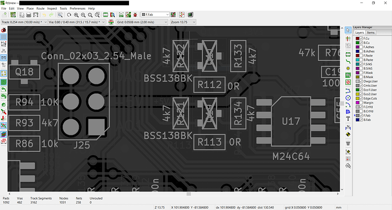Activate the Draw circle tool

348,98
